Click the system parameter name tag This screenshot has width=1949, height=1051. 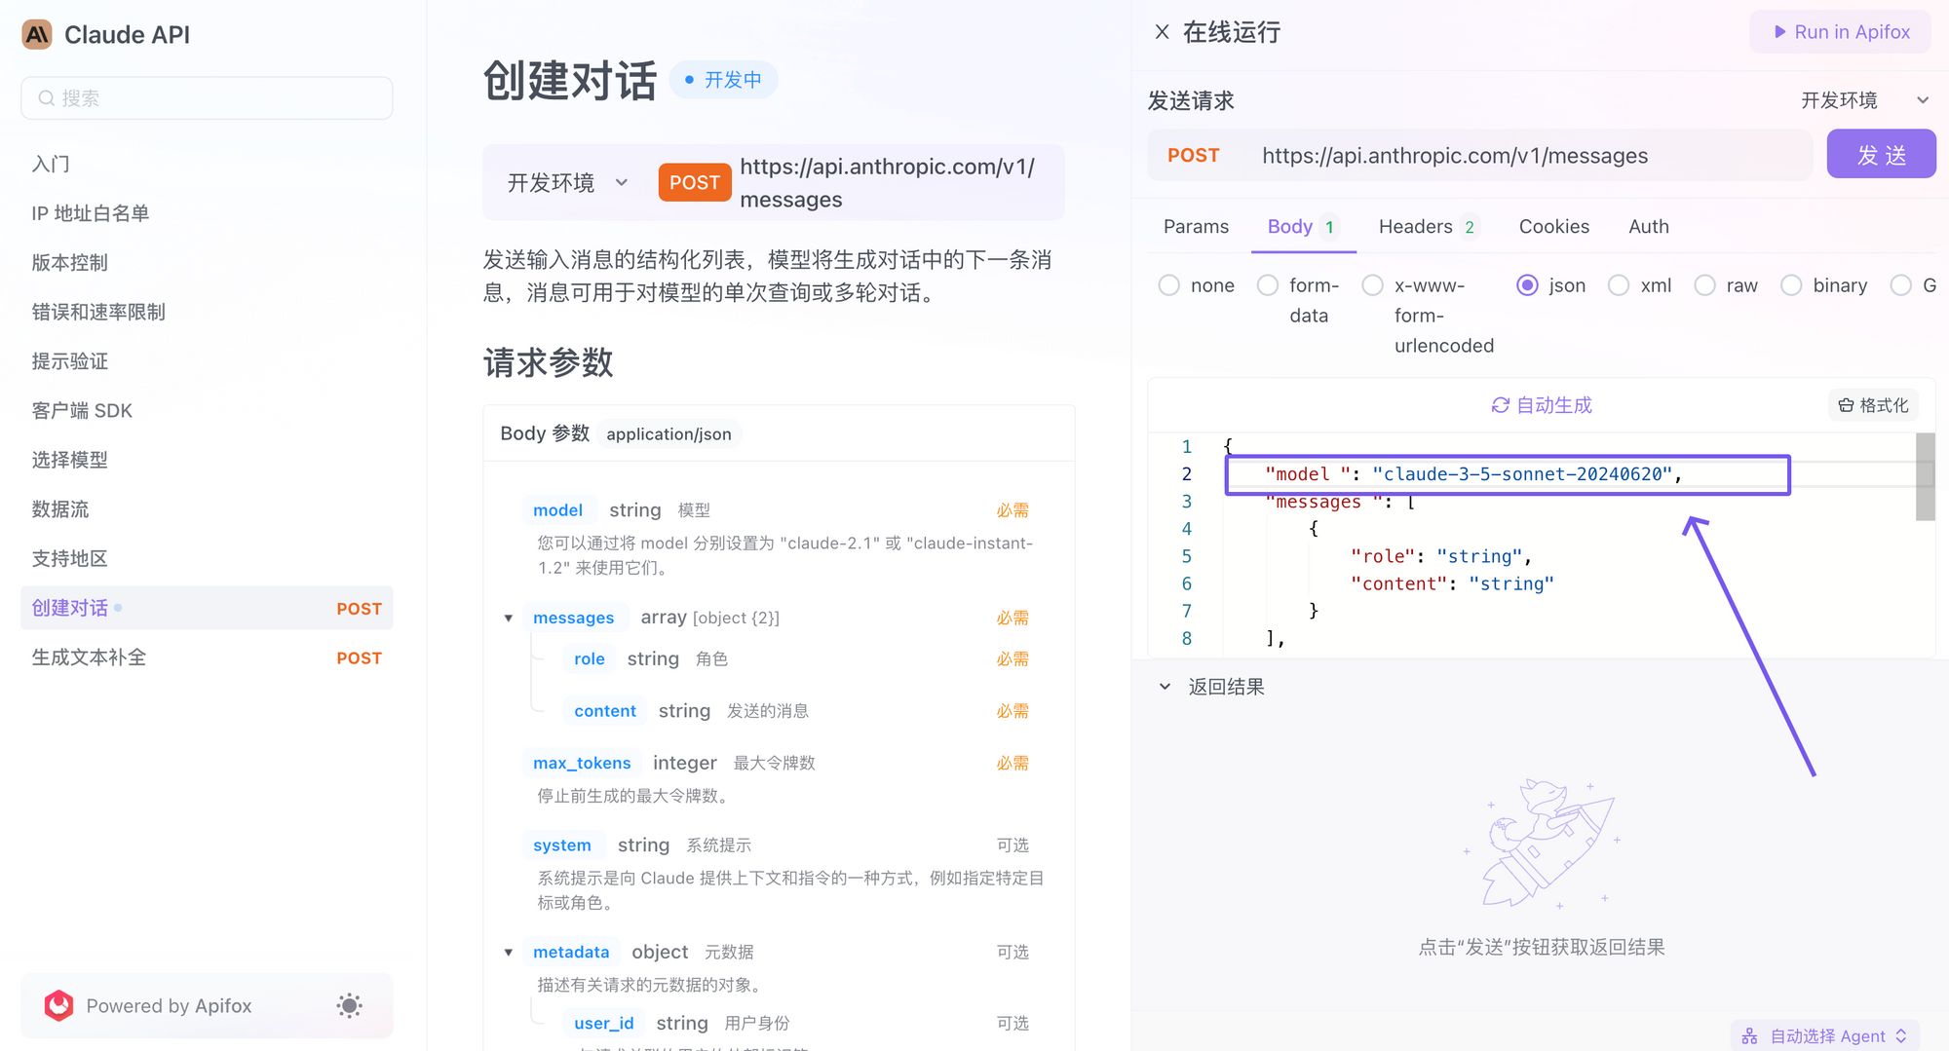(562, 845)
